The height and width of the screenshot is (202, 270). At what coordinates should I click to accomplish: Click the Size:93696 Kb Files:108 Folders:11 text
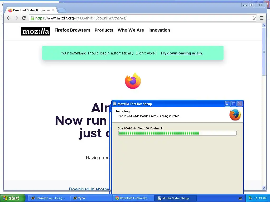click(141, 128)
